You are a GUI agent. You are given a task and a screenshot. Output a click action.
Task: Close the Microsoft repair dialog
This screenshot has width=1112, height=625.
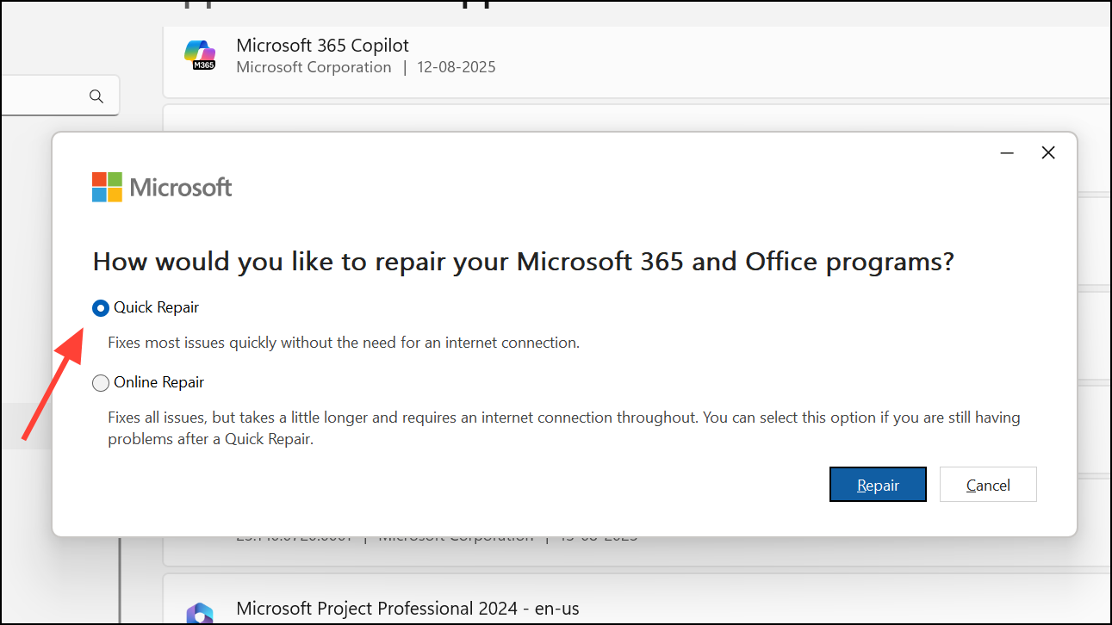(x=1048, y=153)
